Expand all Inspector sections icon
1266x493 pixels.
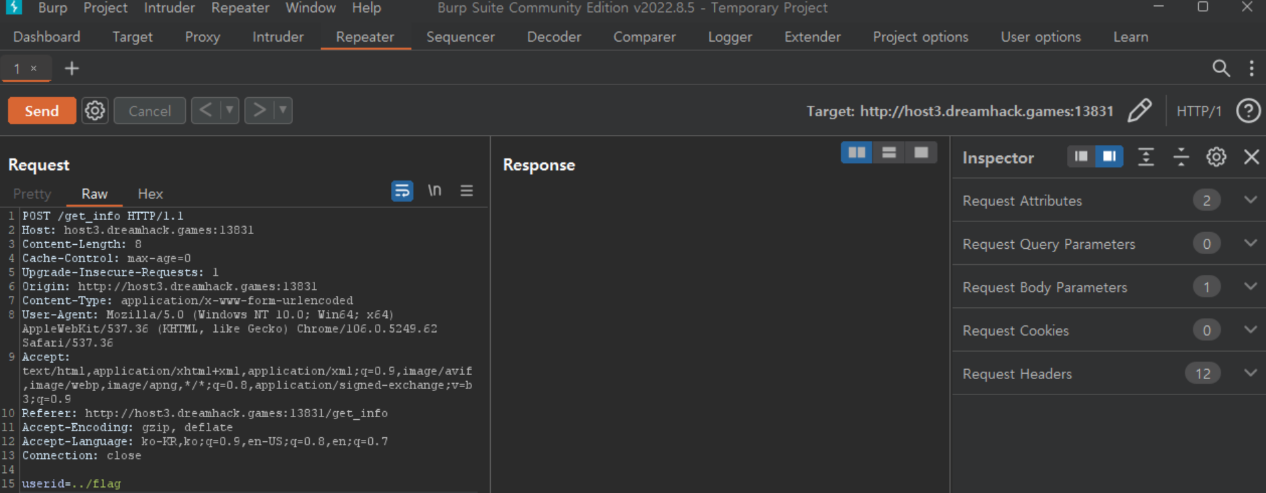(1146, 157)
